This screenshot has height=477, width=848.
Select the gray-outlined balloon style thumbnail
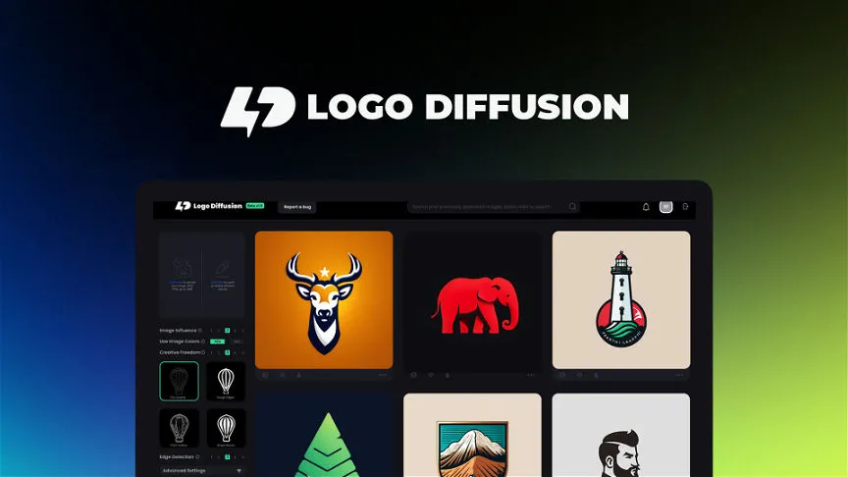[179, 428]
